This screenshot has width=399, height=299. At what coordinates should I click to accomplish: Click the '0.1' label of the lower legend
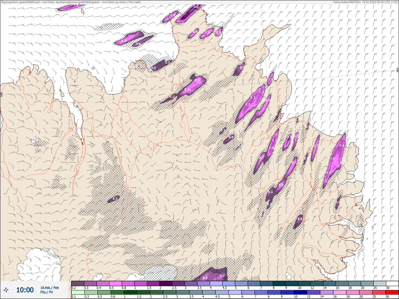click(74, 297)
